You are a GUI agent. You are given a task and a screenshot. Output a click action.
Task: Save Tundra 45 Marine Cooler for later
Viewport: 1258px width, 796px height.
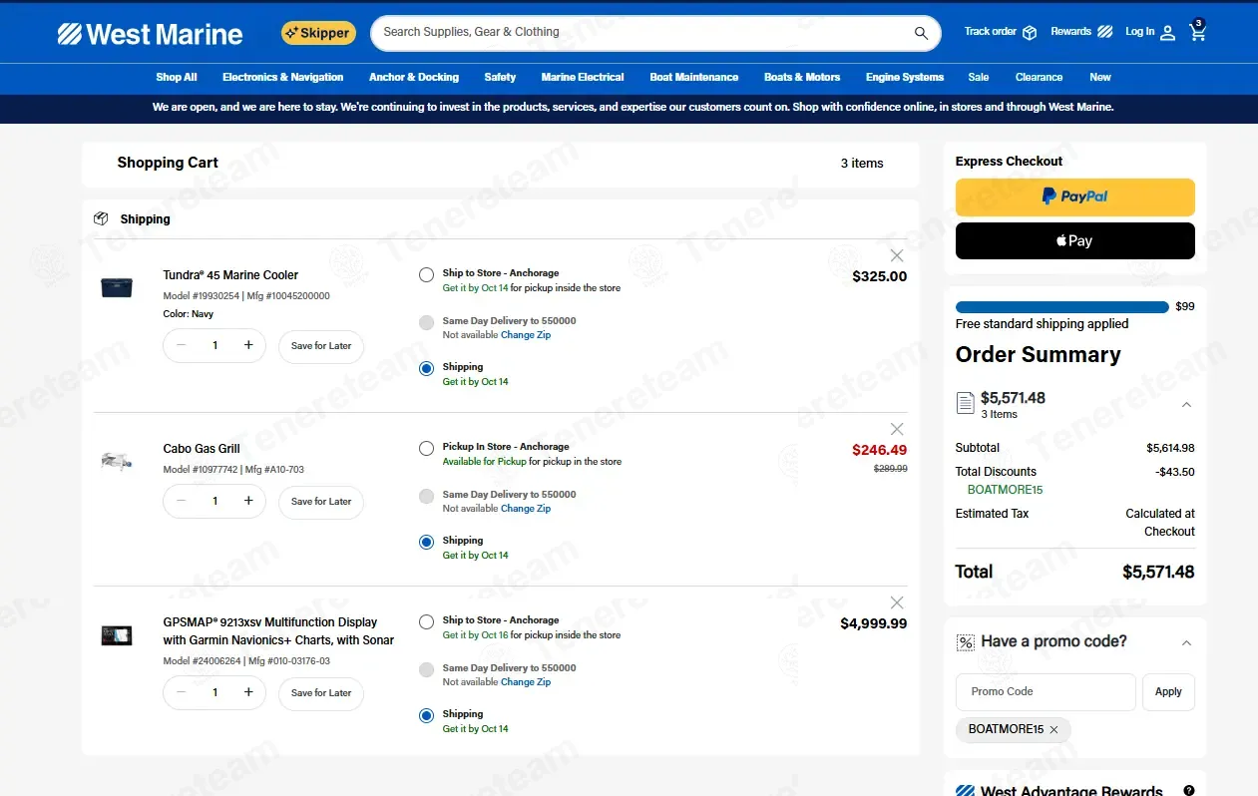point(321,346)
